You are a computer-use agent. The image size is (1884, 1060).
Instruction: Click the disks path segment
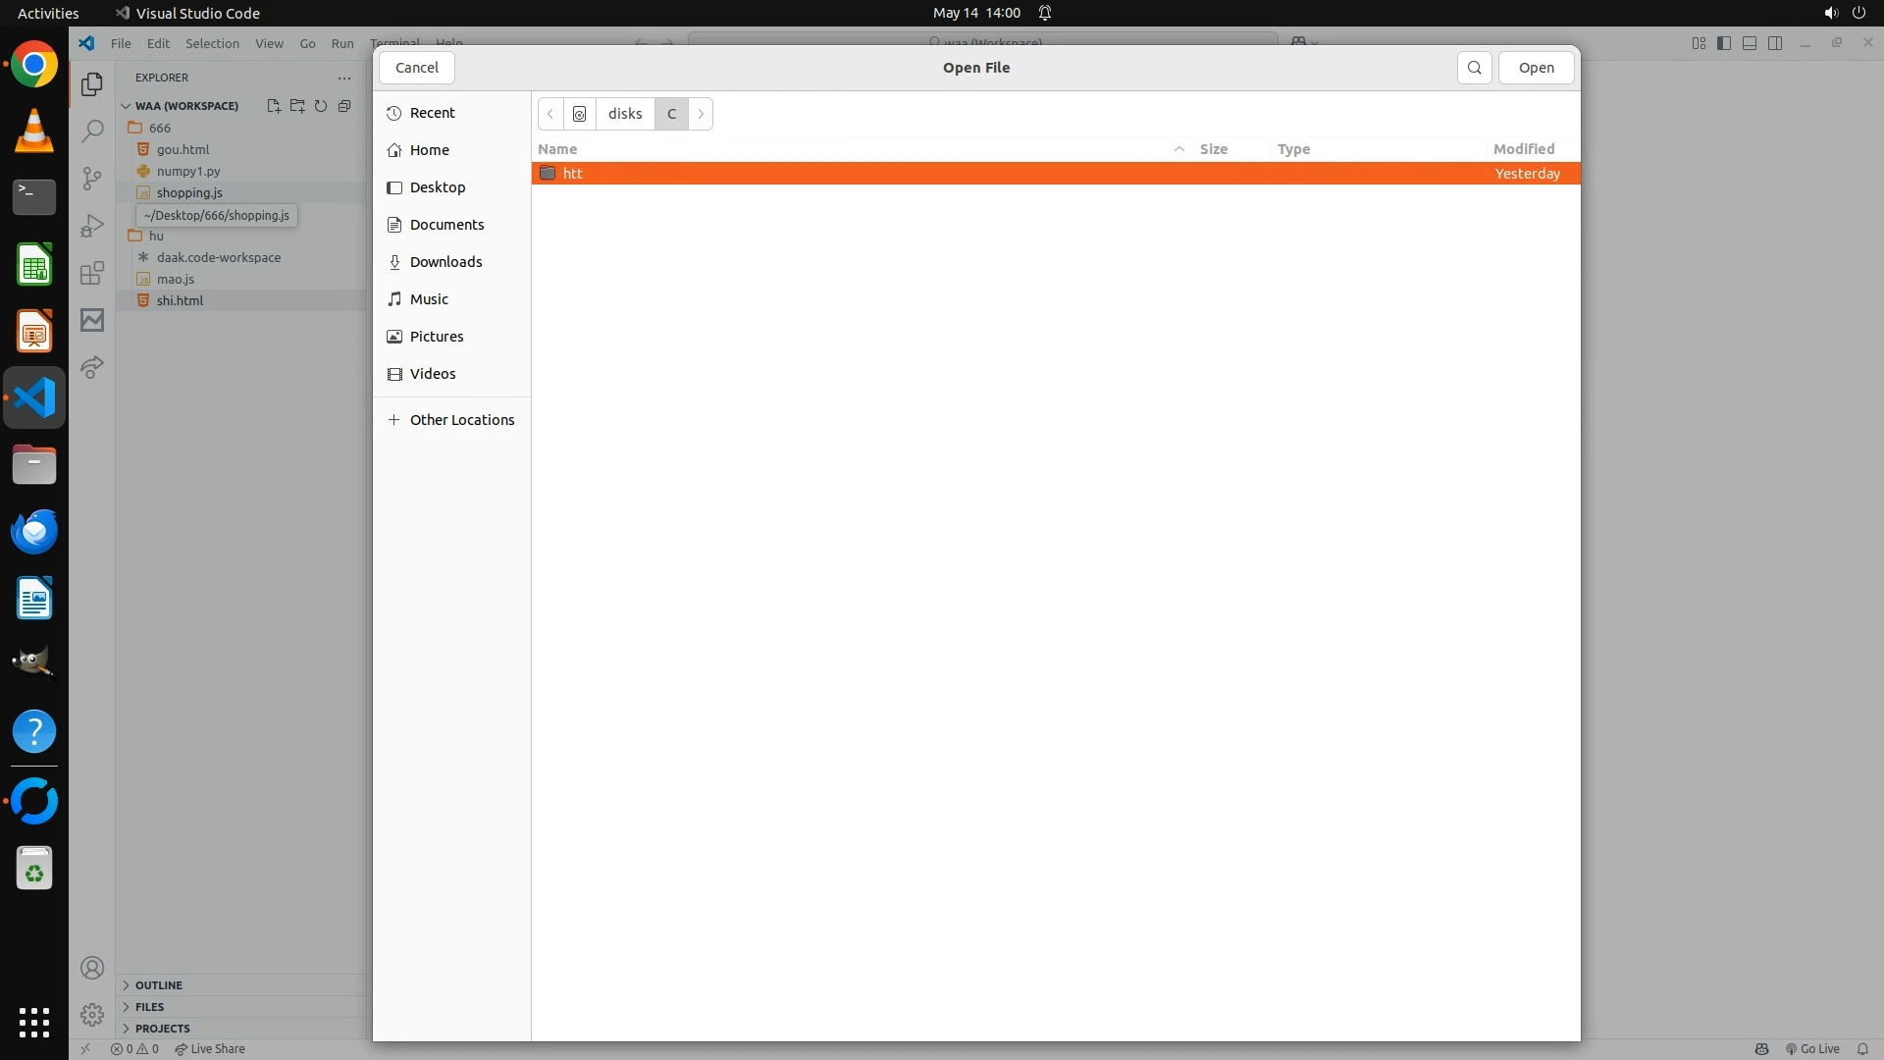(x=625, y=114)
